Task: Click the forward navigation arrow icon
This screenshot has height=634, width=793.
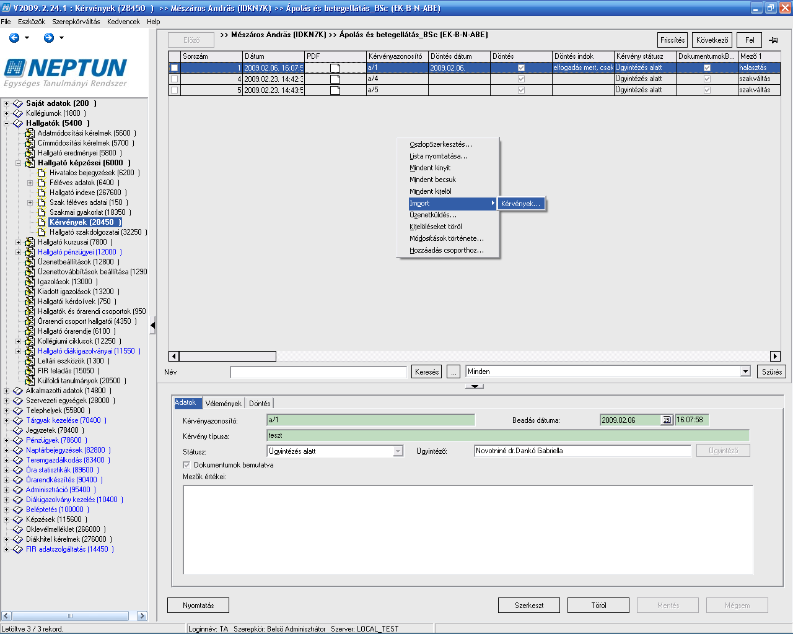Action: point(49,38)
